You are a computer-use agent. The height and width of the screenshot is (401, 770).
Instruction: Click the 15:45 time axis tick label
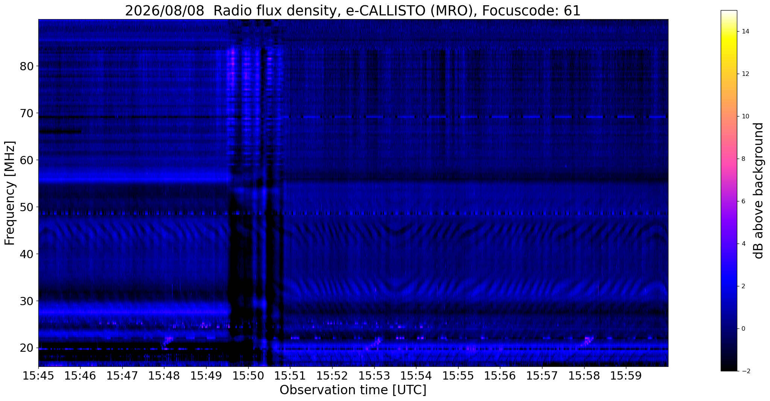[38, 376]
